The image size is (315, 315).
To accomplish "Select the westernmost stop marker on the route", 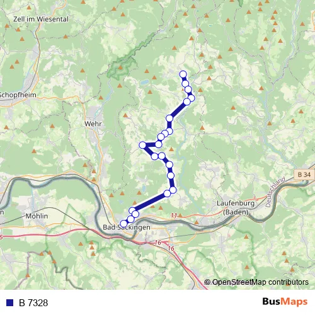I will [x=142, y=145].
